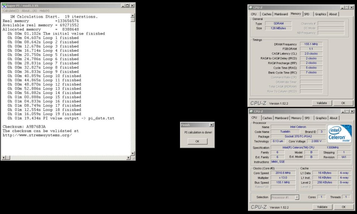The width and height of the screenshot is (357, 214).
Task: Click Super PI vertical scrollbar up arrow
Action: click(133, 16)
